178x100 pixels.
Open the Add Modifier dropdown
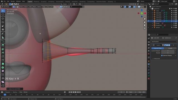point(164,42)
